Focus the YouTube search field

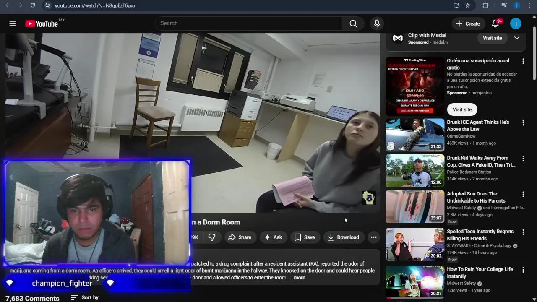[x=248, y=23]
